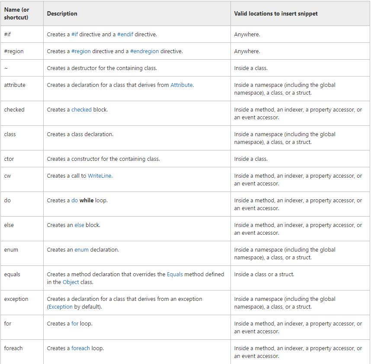371x364 pixels.
Task: Click the checked keyword link
Action: pyautogui.click(x=81, y=109)
